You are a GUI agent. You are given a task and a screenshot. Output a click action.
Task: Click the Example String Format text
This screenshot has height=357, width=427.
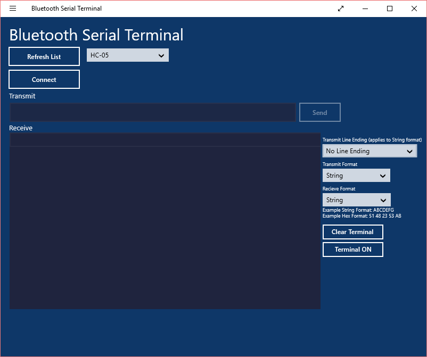pyautogui.click(x=358, y=210)
